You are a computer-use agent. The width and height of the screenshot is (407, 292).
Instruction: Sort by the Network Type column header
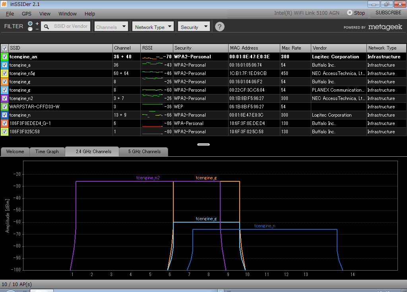click(386, 48)
